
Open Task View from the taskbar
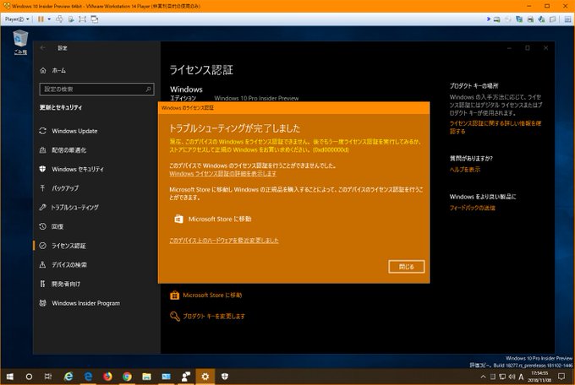[48, 377]
